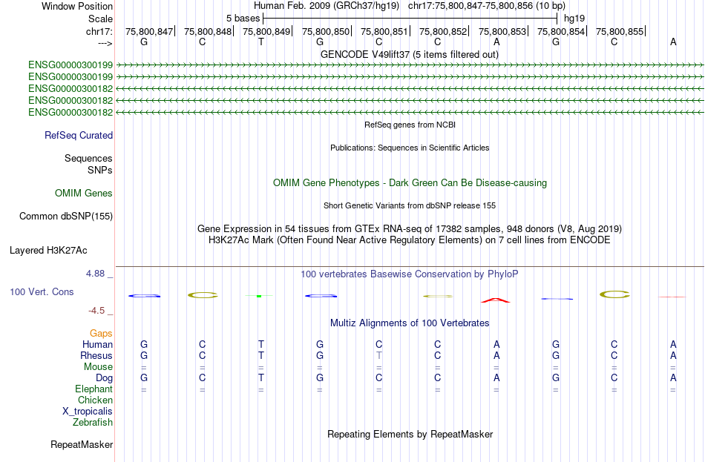The image size is (705, 462).
Task: Click the SNPs track label
Action: tap(100, 170)
